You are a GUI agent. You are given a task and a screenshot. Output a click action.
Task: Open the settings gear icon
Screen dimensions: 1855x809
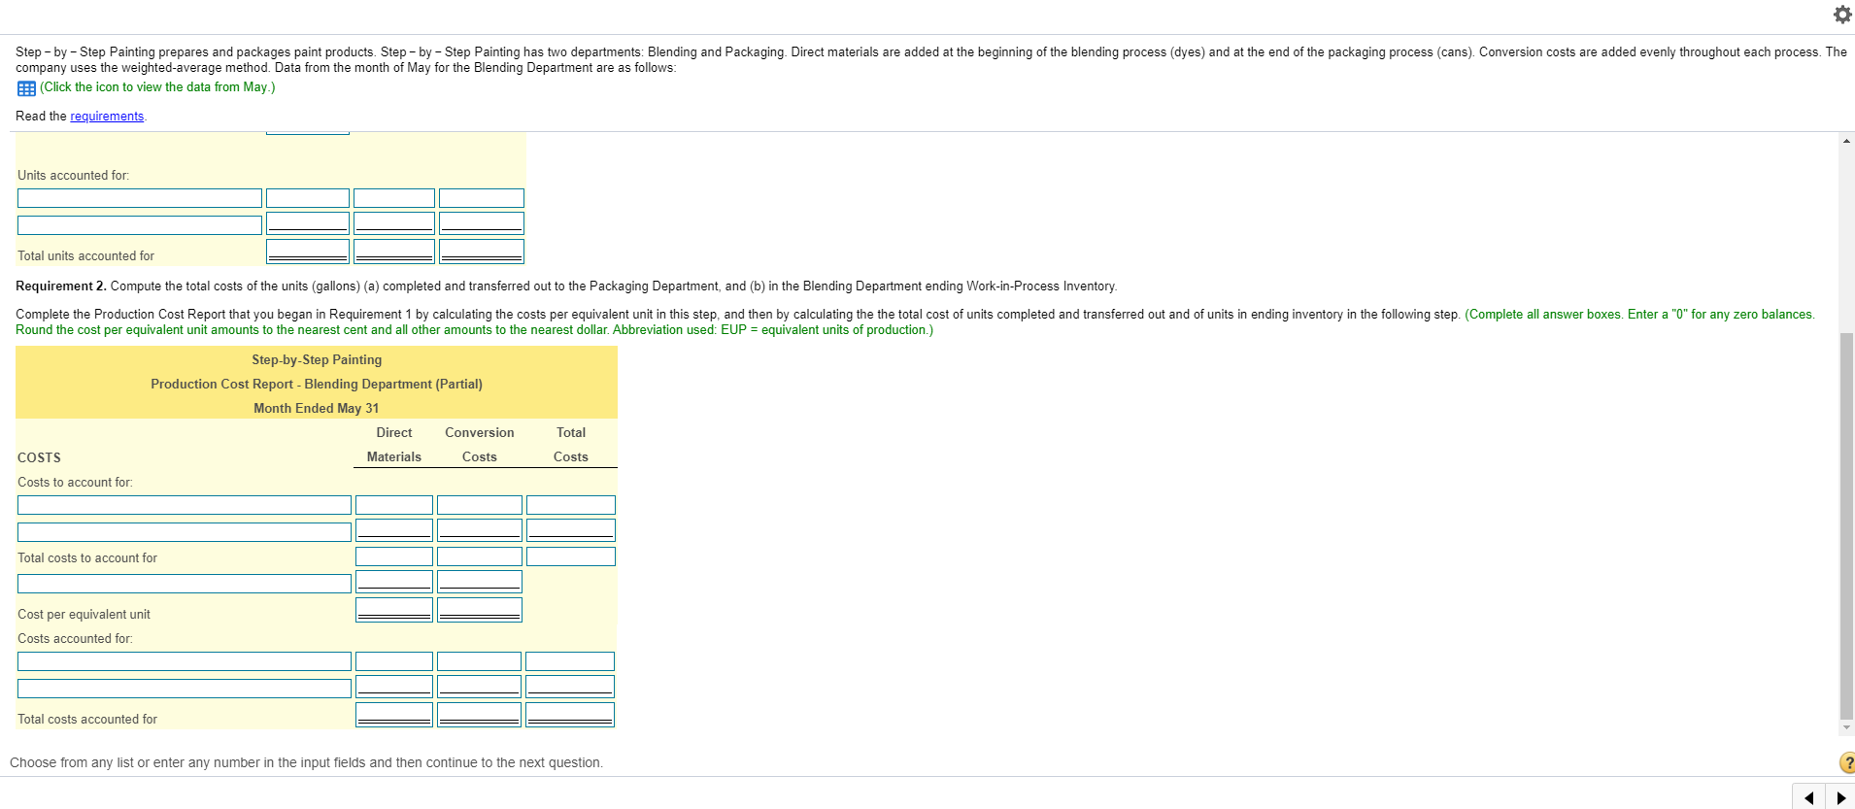pos(1841,15)
